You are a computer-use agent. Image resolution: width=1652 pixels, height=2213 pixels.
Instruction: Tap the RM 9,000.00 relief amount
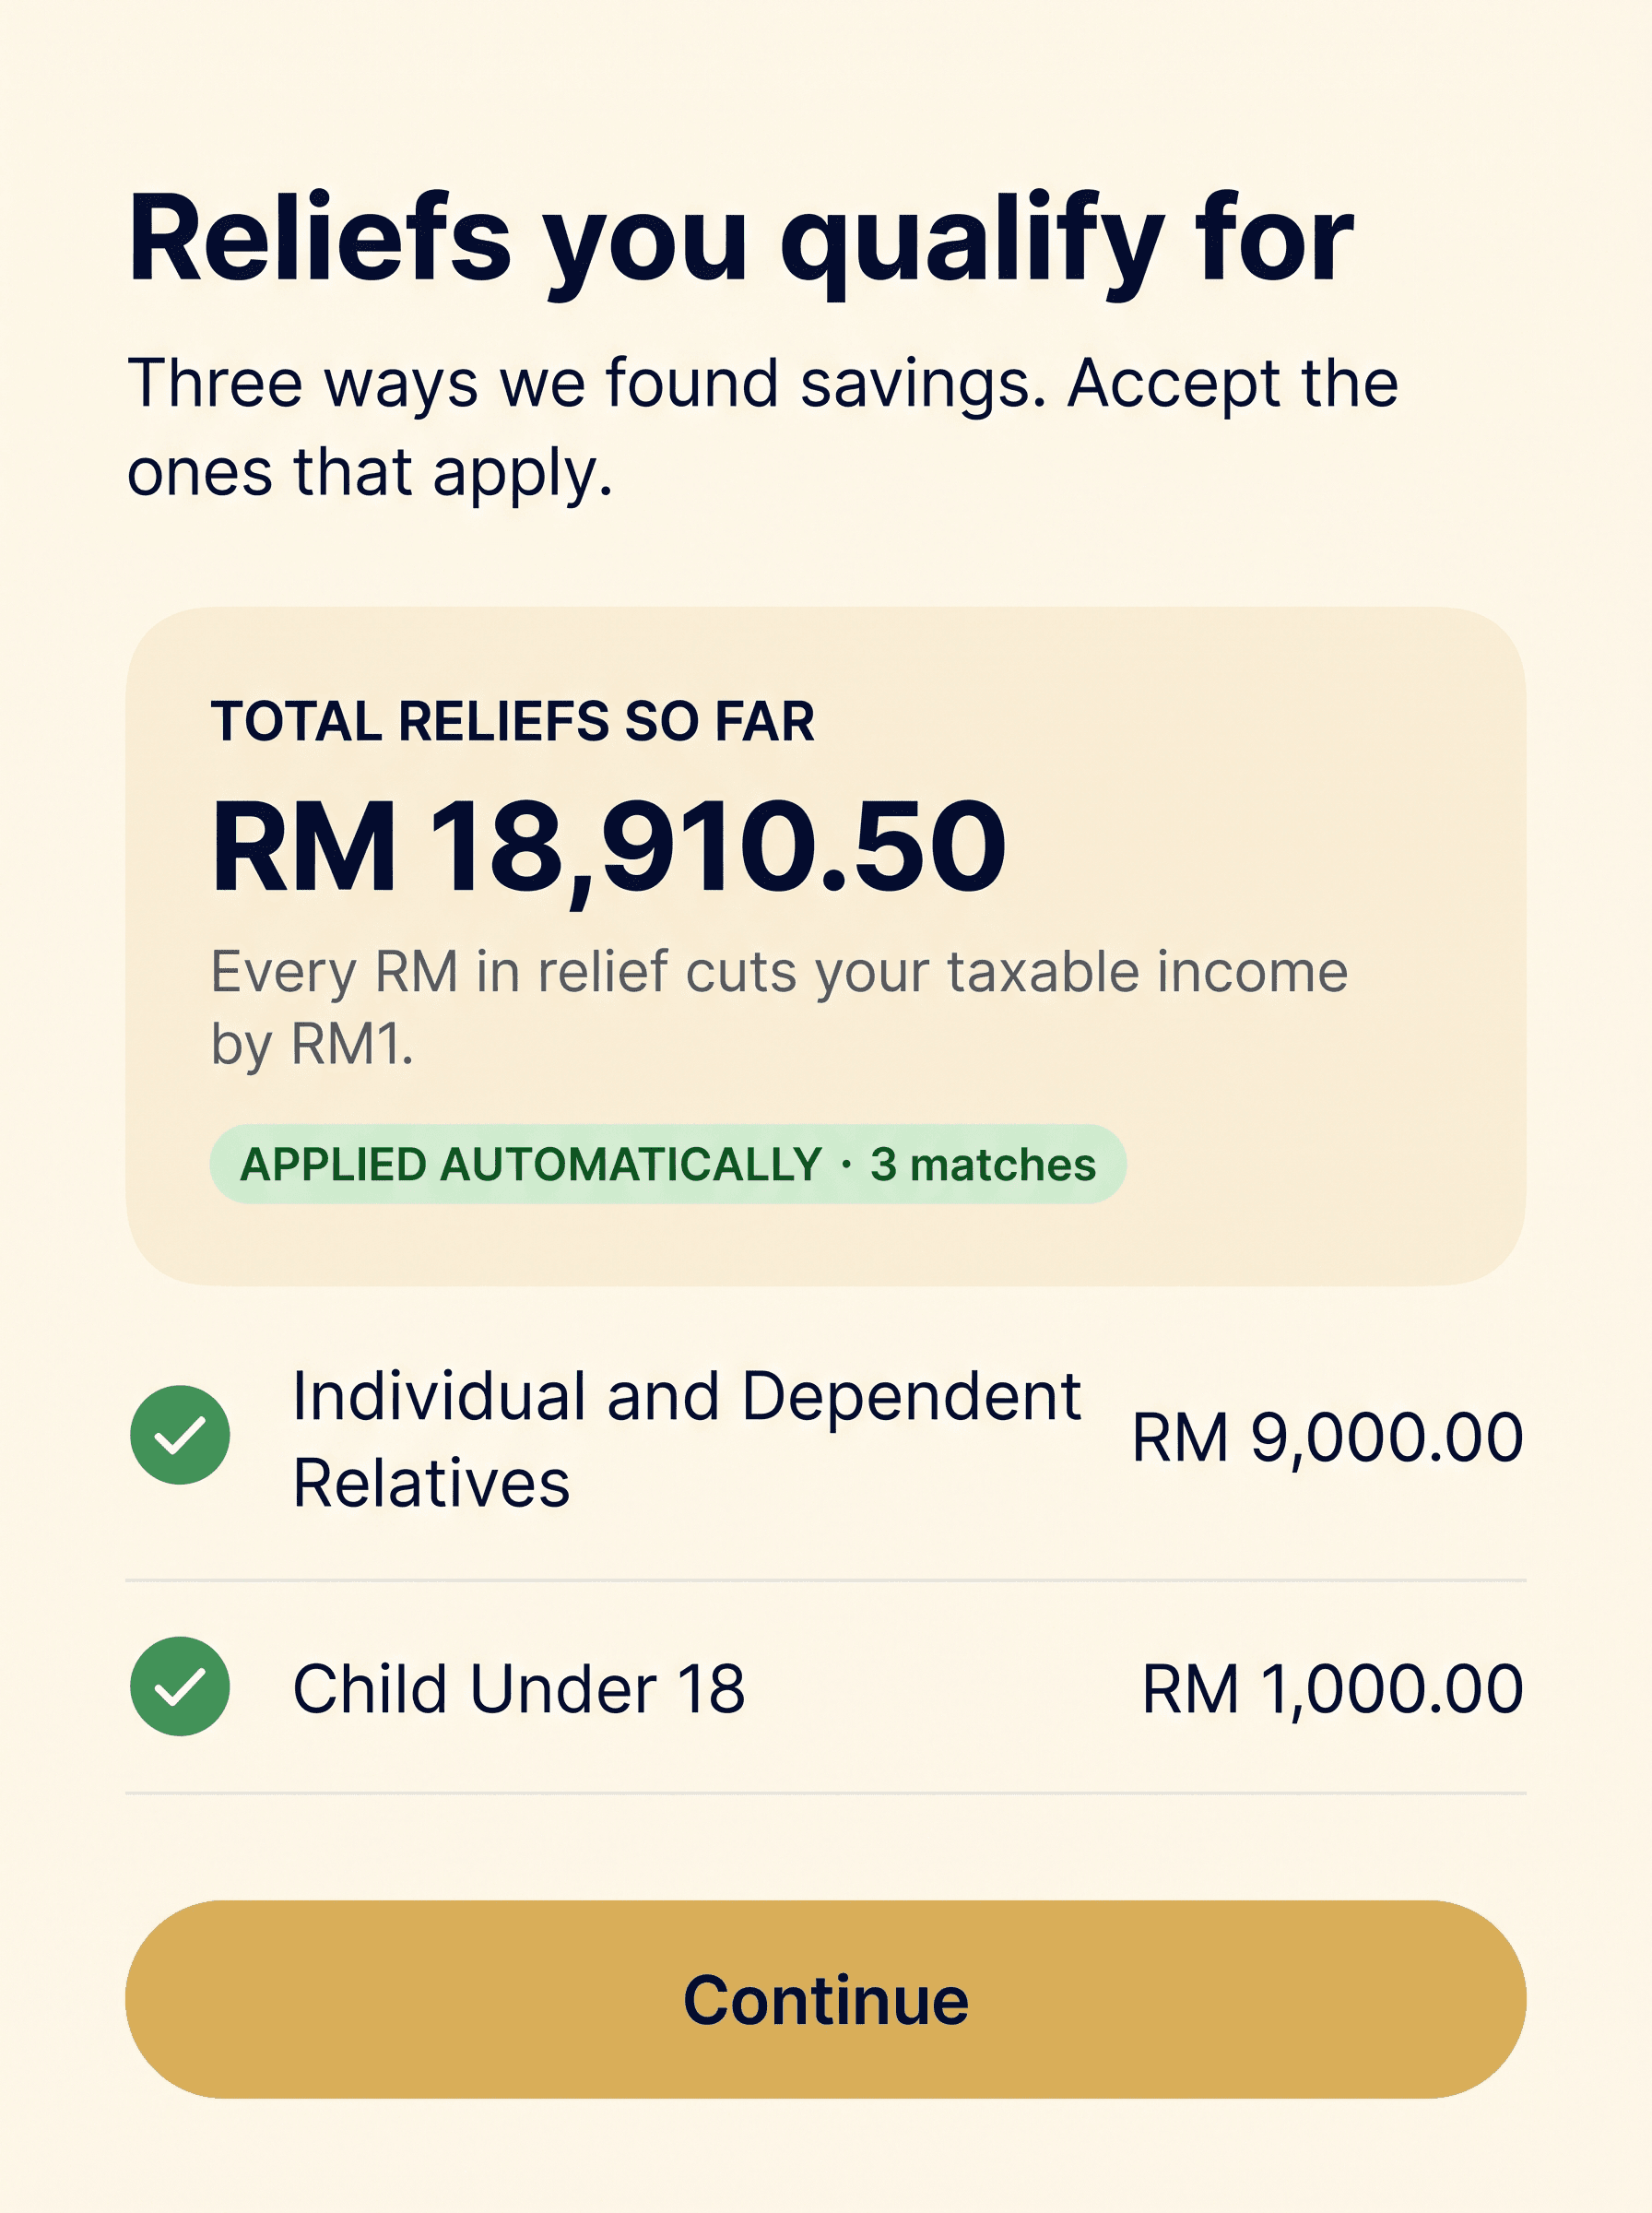click(1327, 1438)
